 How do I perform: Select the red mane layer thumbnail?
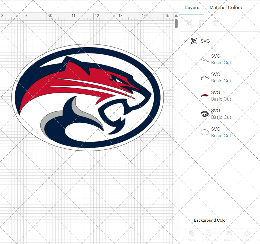[205, 96]
